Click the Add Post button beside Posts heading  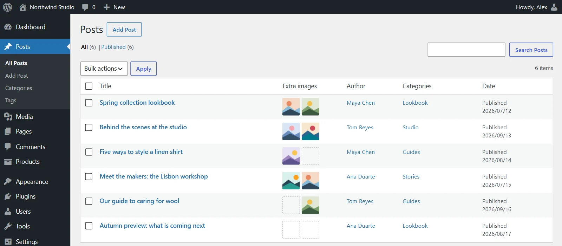click(x=124, y=30)
